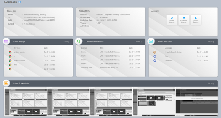Viewport: 221px width, 118px height.
Task: Click the Chrome icon beside 'random search' keylog
Action: coord(10,52)
